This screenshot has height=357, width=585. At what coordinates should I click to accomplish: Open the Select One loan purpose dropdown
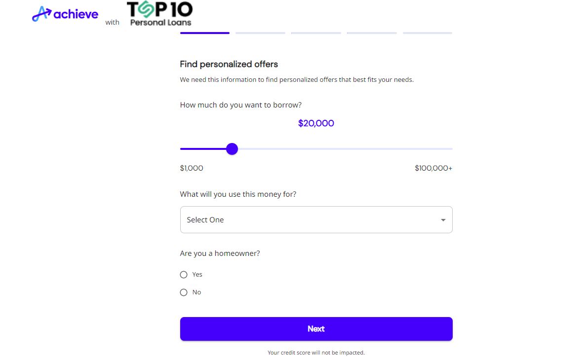point(316,220)
